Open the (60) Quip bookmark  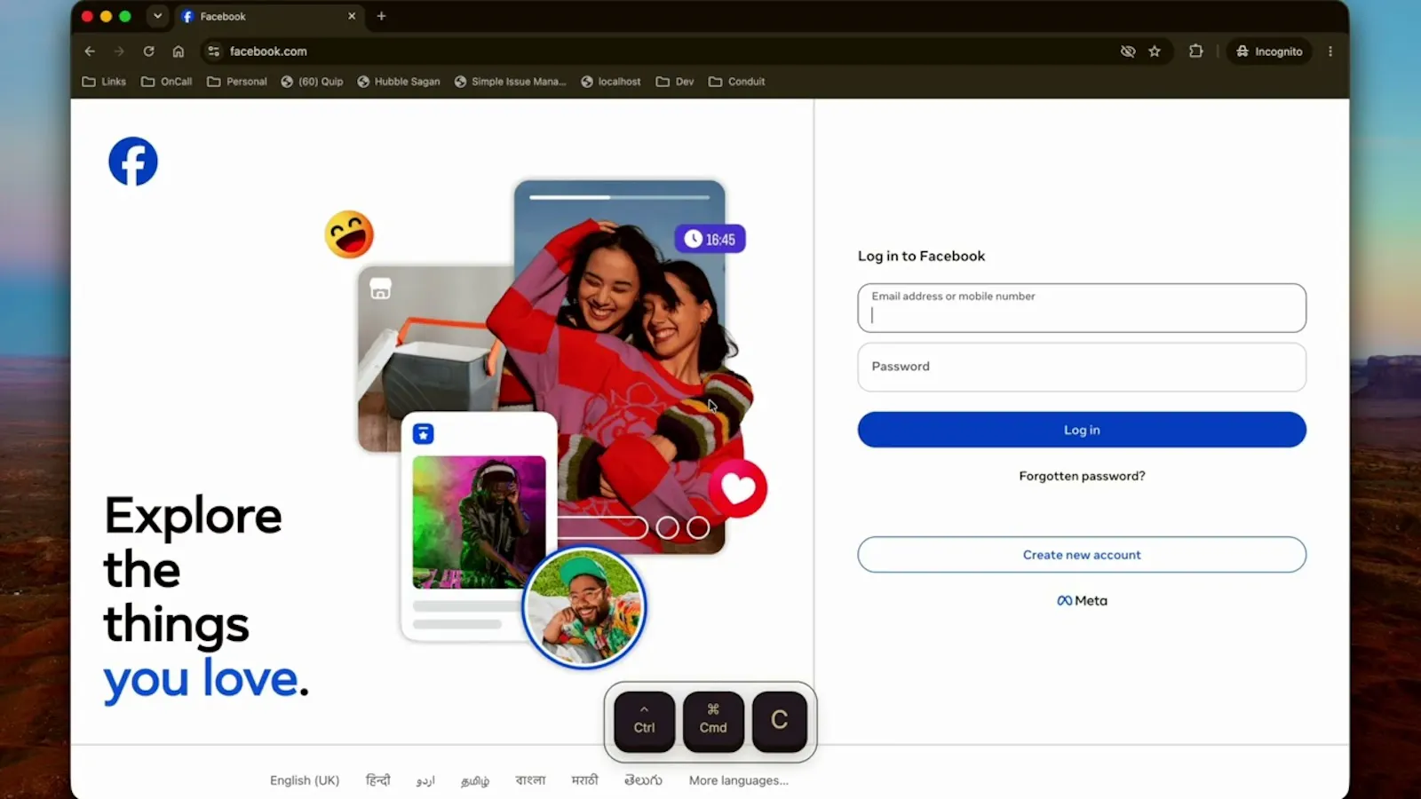point(312,82)
